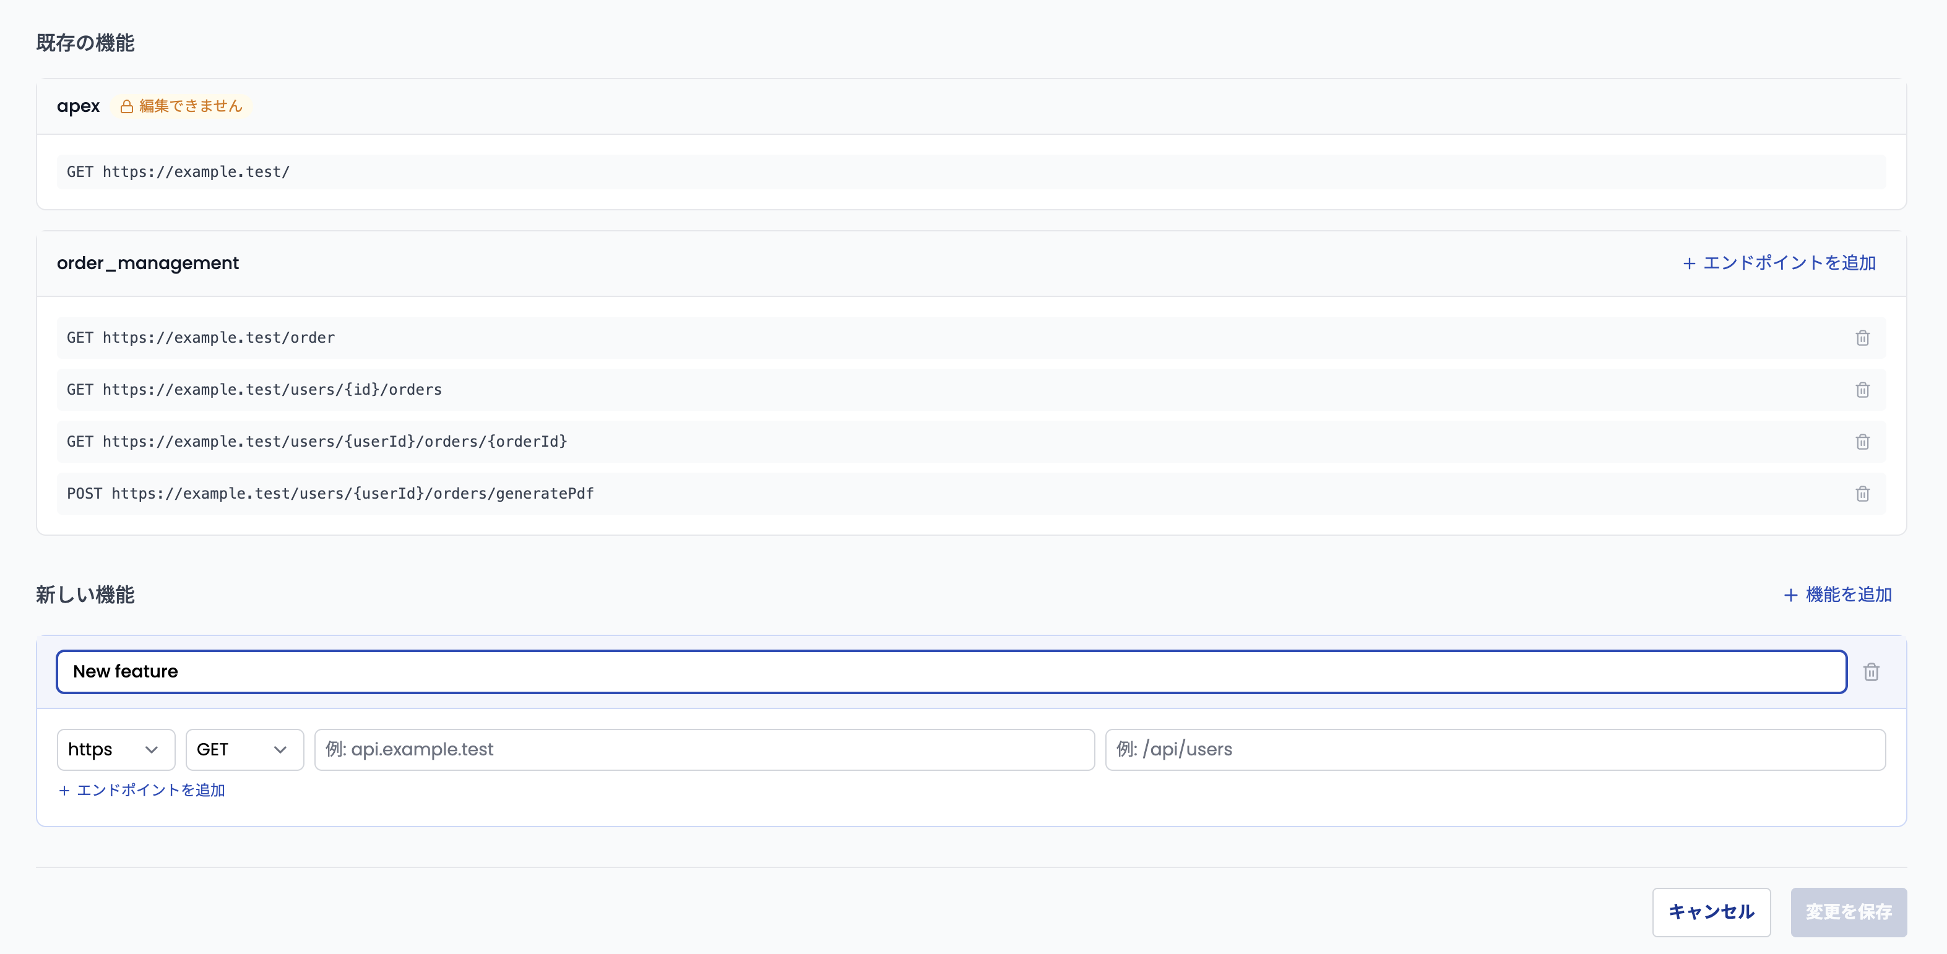Delete the GET /users/{id}/orders endpoint

pyautogui.click(x=1862, y=390)
